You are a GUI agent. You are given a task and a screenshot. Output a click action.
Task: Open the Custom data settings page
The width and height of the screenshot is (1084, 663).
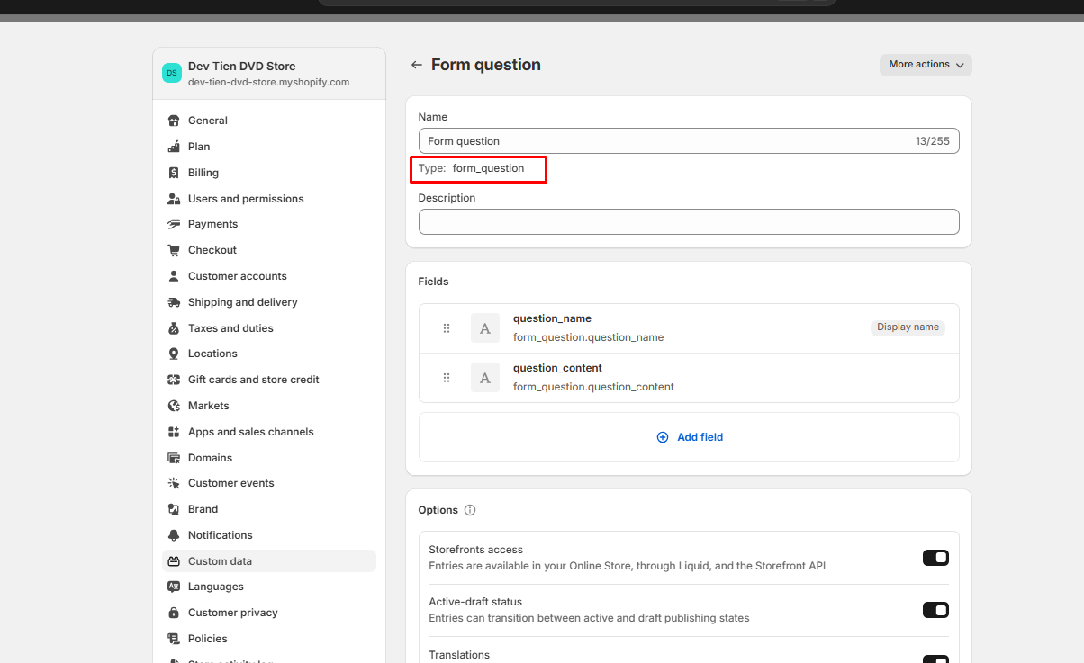tap(220, 561)
